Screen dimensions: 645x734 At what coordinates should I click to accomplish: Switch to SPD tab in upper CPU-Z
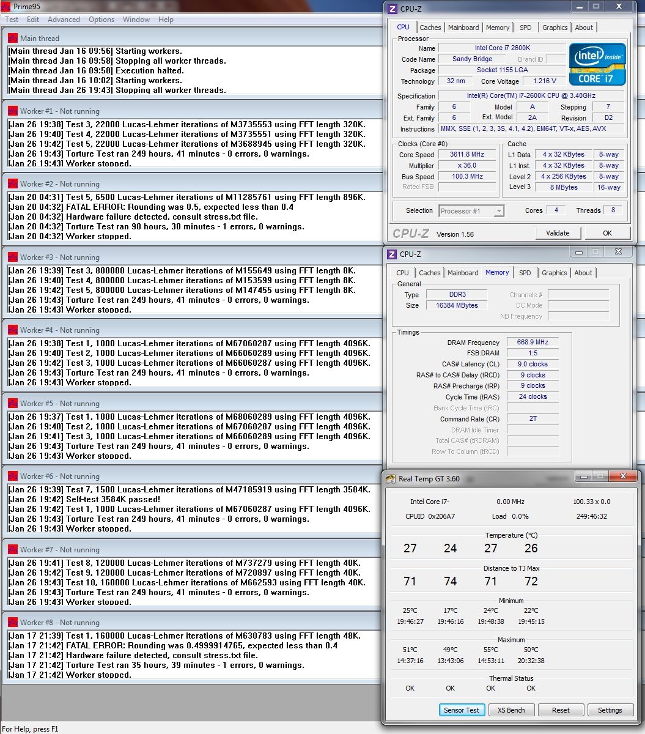coord(526,28)
